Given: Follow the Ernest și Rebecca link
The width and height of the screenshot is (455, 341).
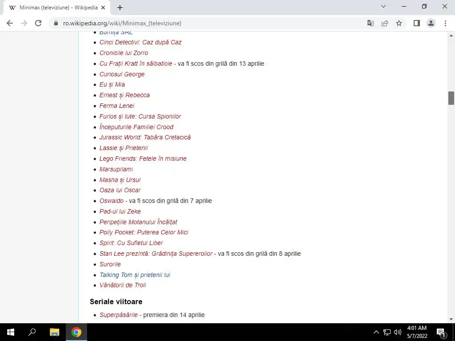Looking at the screenshot, I should click(124, 95).
